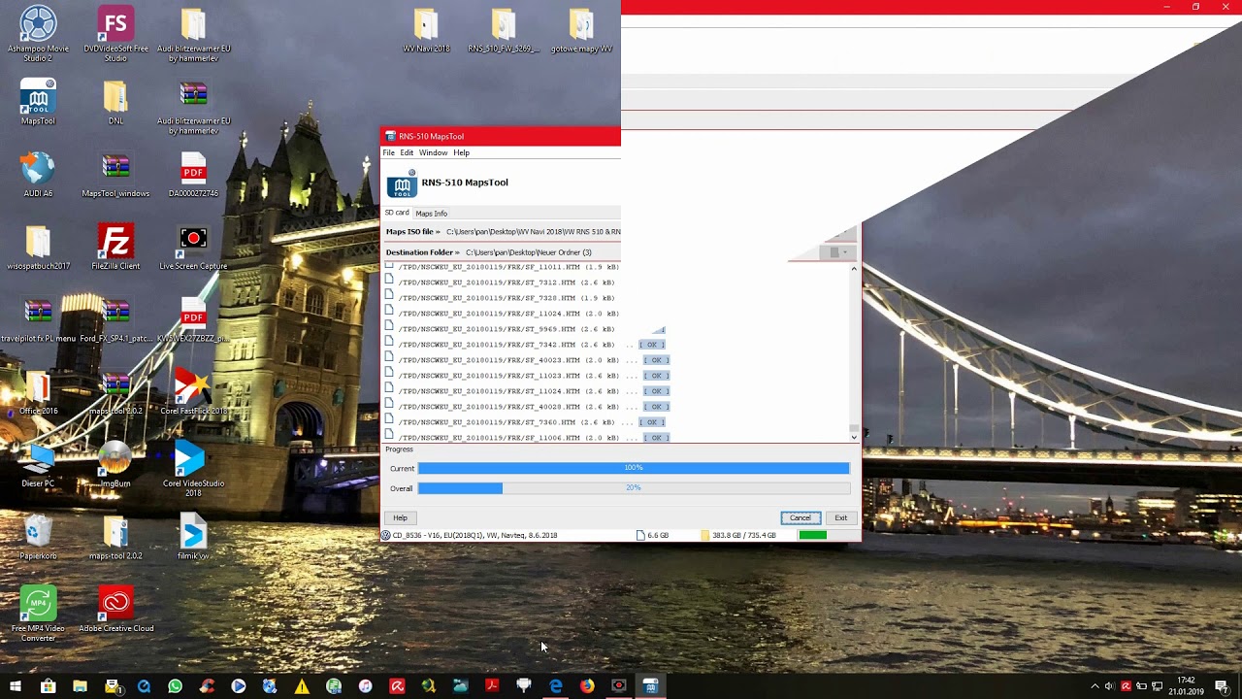Click dropdown arrow in the background window
Screen dimensions: 1242x699
pos(845,252)
